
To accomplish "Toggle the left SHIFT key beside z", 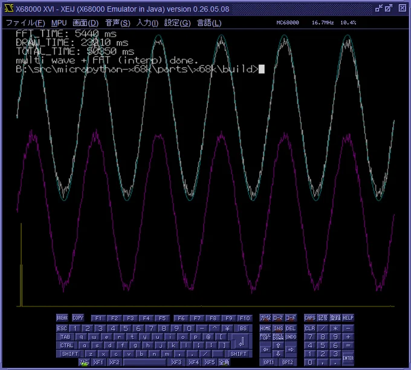I will pos(70,354).
